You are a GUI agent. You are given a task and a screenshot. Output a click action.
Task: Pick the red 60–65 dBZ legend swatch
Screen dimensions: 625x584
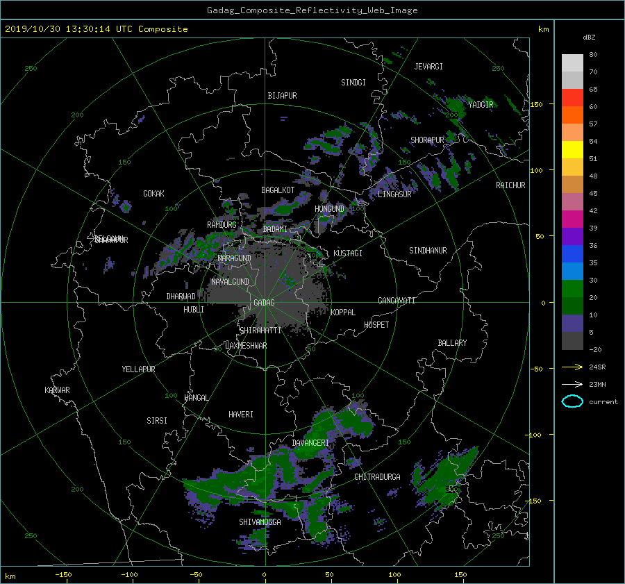click(572, 98)
